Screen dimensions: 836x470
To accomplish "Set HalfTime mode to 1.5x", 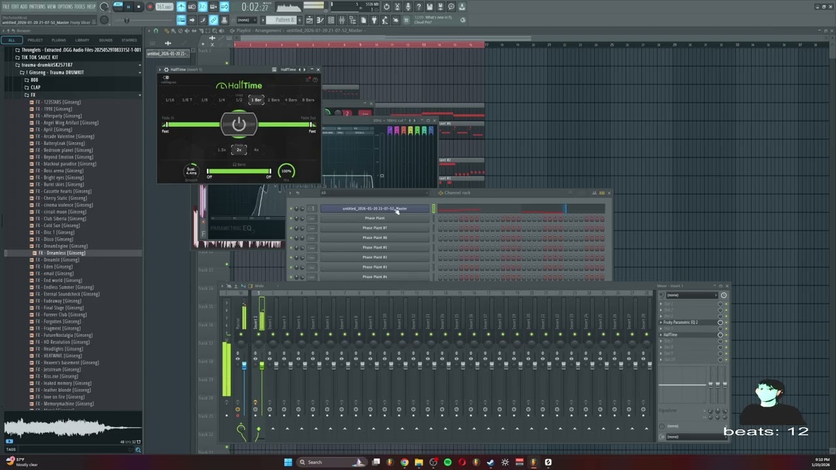I will (x=221, y=149).
